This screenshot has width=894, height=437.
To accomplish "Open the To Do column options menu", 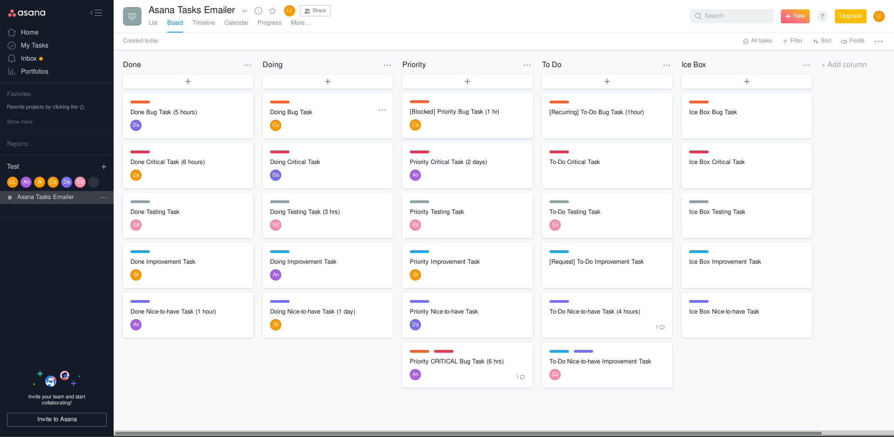I will (x=667, y=65).
